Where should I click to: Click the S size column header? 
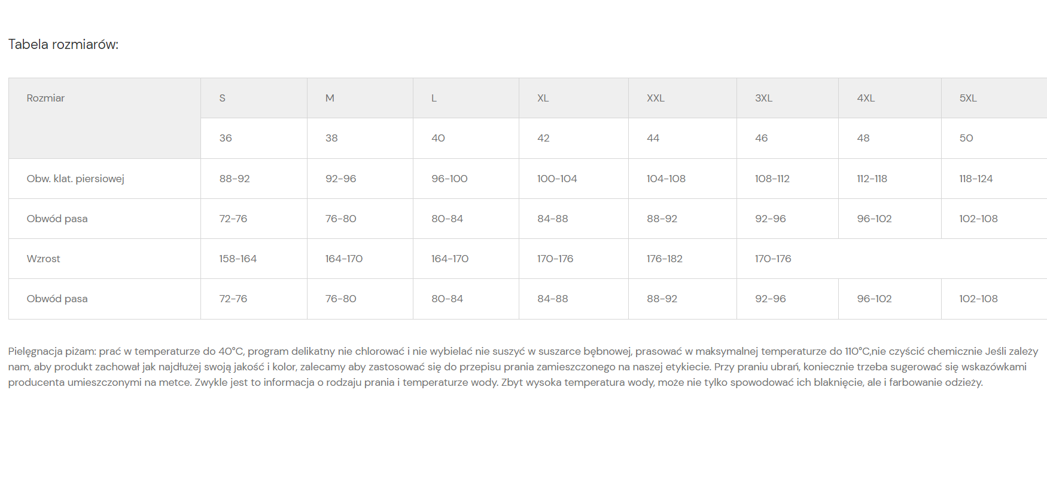click(223, 99)
